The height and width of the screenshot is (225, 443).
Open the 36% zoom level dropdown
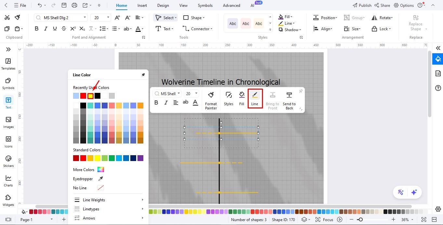tap(407, 219)
